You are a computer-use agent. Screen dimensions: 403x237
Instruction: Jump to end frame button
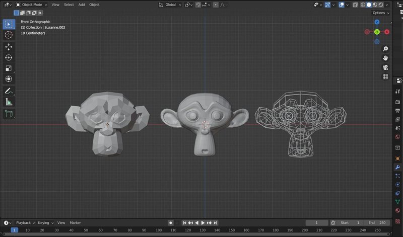216,223
